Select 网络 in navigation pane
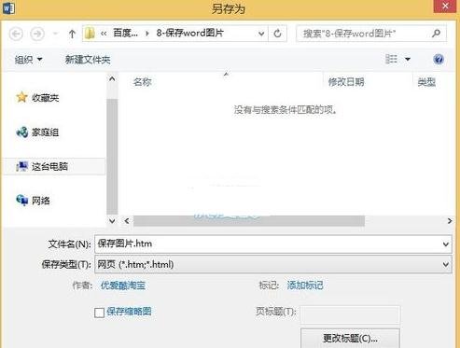The height and width of the screenshot is (348, 460). click(x=41, y=201)
